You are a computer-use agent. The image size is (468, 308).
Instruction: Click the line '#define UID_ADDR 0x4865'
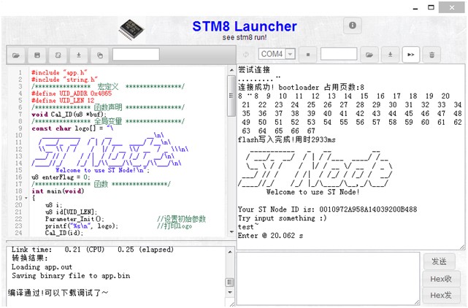pyautogui.click(x=72, y=93)
